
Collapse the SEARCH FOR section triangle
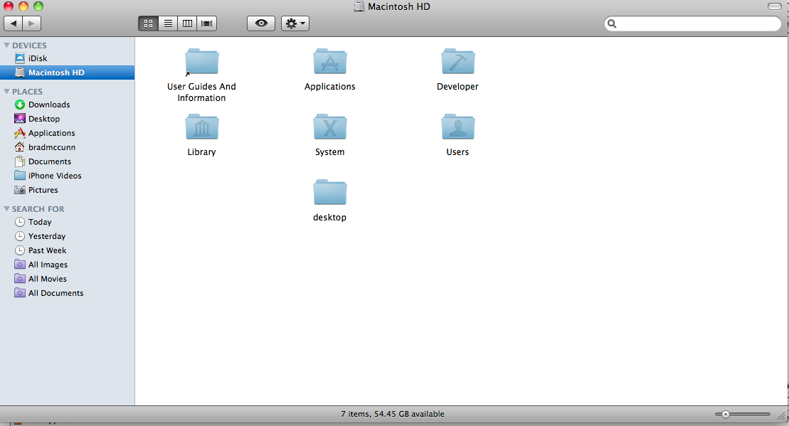6,208
